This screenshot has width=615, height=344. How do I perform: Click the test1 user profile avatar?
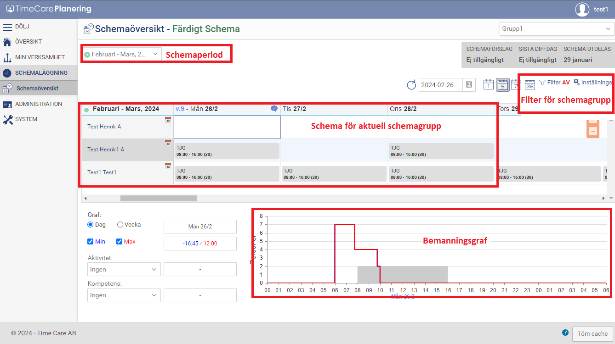[x=582, y=10]
